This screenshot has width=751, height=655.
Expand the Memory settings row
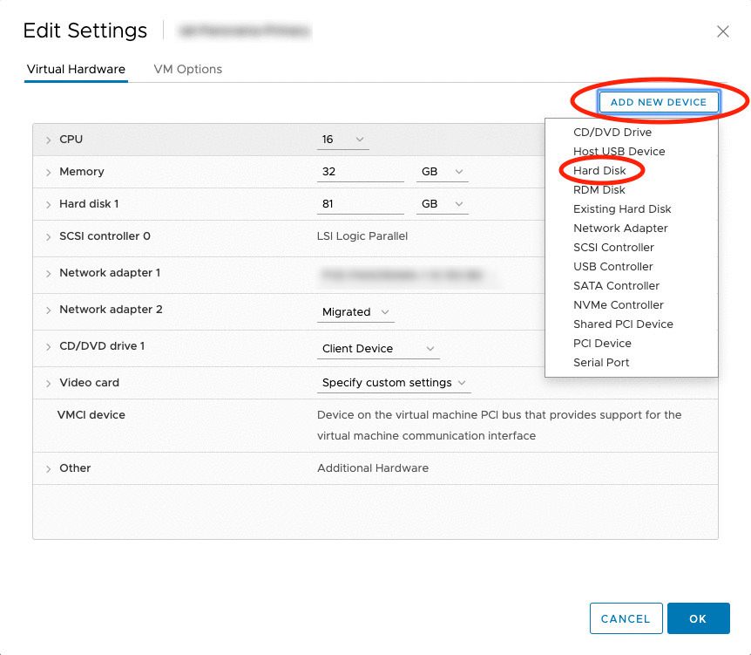point(49,173)
